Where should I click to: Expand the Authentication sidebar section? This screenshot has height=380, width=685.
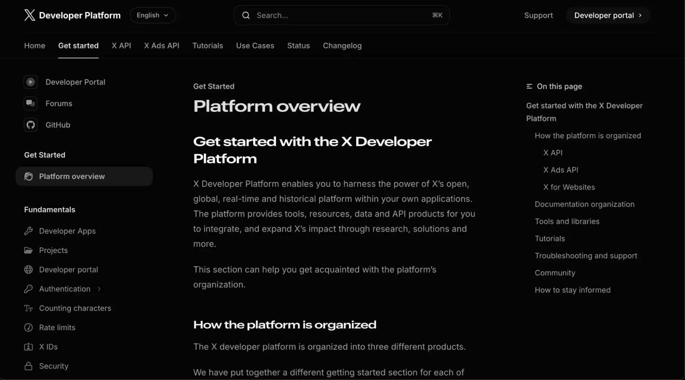coord(99,289)
